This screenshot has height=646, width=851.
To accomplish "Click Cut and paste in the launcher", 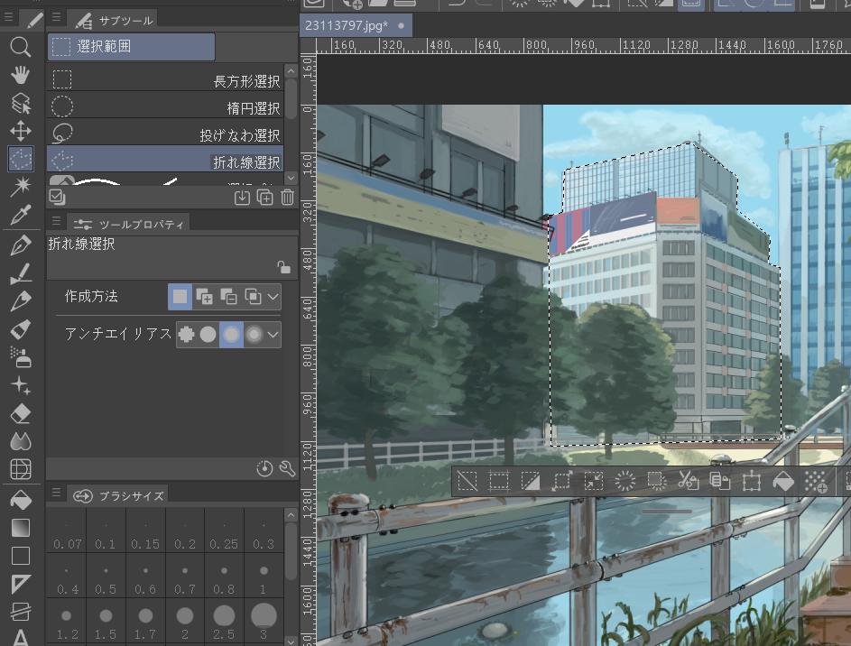I will (x=689, y=481).
